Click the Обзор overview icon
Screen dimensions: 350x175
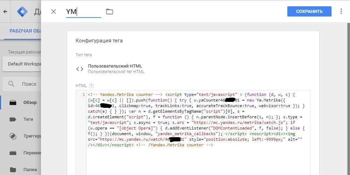(x=13, y=103)
